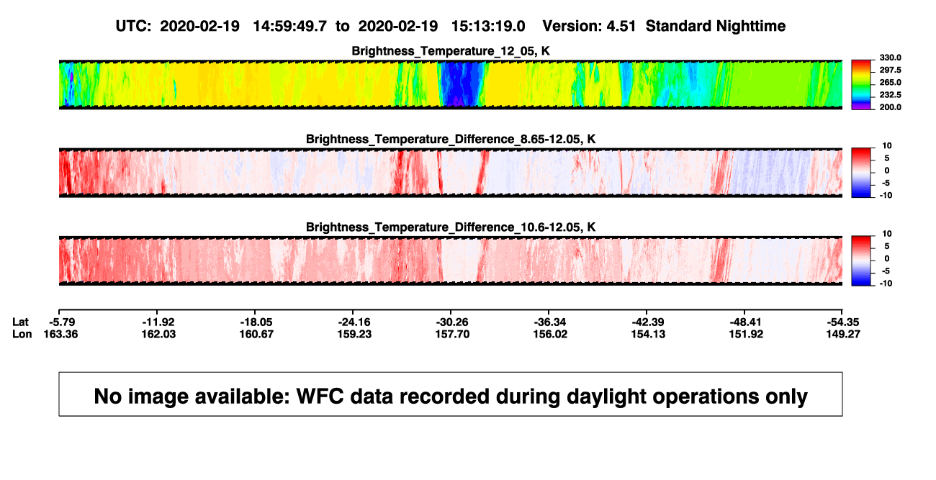Click latitude value -24.16

click(354, 321)
